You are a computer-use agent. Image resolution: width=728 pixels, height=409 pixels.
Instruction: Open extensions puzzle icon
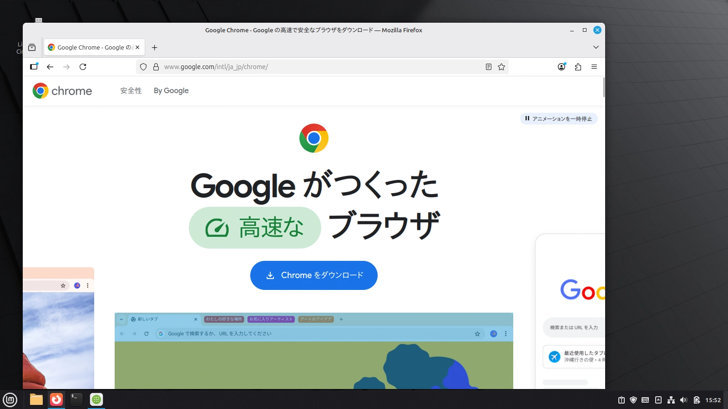pyautogui.click(x=578, y=67)
